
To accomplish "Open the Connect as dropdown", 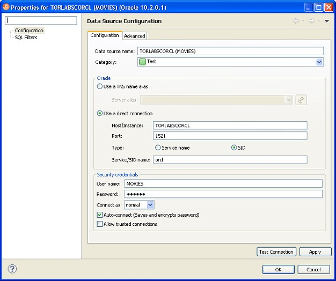I will [150, 205].
